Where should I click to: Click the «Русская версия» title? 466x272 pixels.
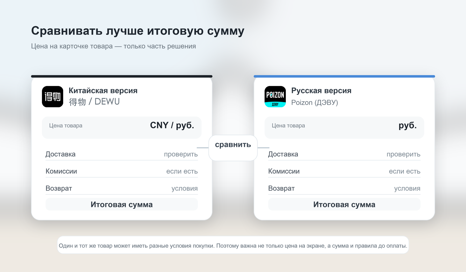click(x=321, y=90)
